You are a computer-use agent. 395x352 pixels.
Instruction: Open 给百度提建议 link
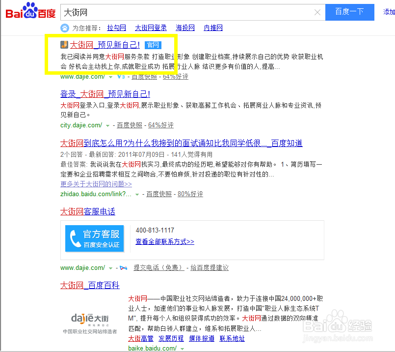pos(210,268)
